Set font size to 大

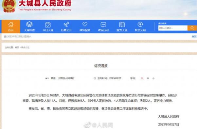pyautogui.click(x=142, y=78)
